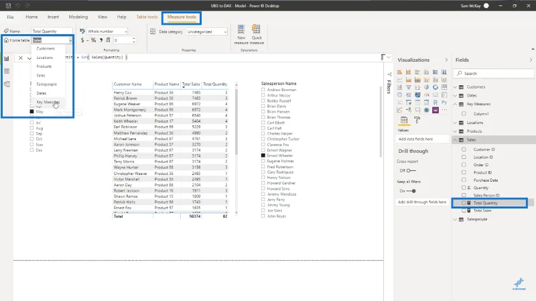Viewport: 536px width, 301px height.
Task: Uncheck Ernest Wheeler in salesperson slicer
Action: (263, 156)
